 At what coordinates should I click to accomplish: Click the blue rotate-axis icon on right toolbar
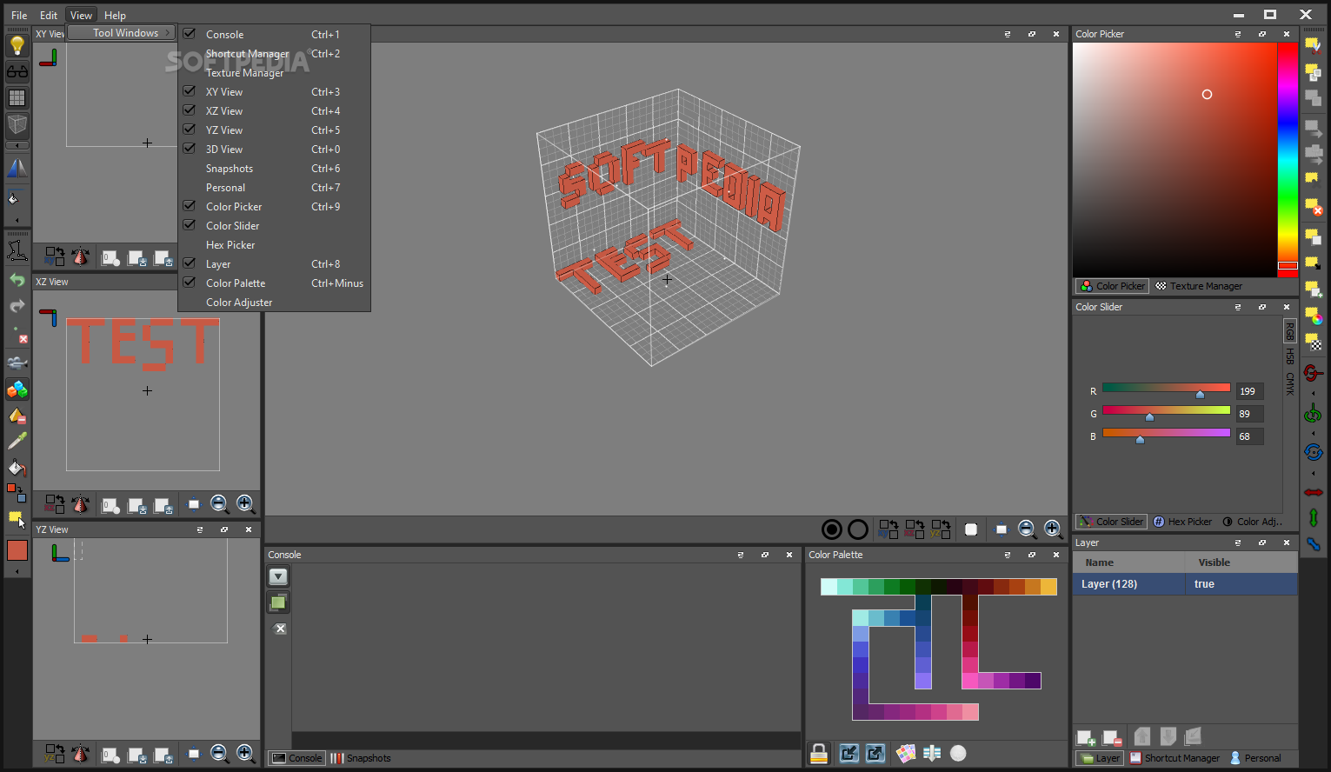(1313, 452)
